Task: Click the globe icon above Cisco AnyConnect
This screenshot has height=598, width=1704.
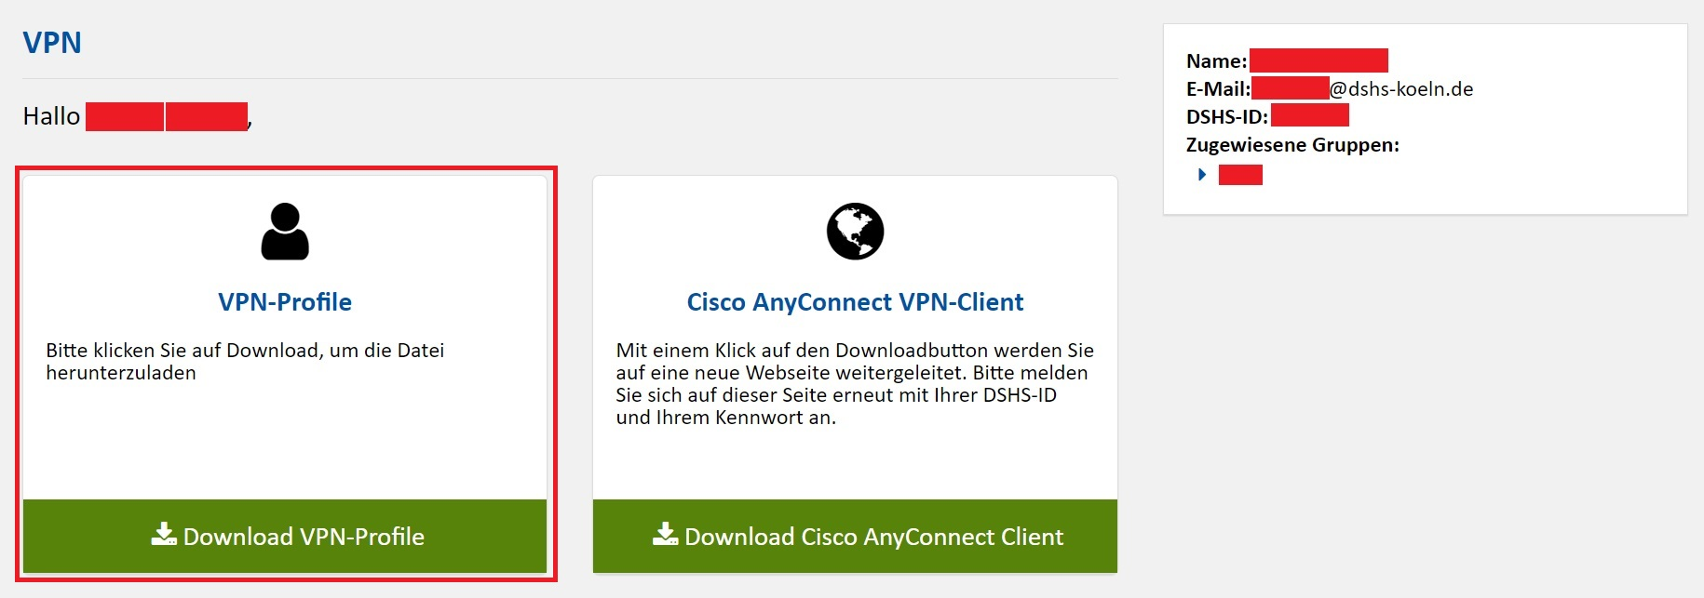Action: (855, 232)
